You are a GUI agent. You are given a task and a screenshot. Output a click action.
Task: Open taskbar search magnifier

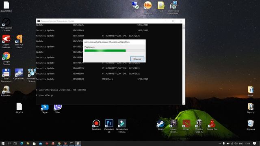9,143
